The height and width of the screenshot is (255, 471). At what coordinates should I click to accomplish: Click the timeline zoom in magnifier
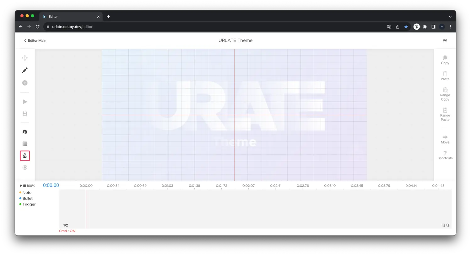pos(443,225)
